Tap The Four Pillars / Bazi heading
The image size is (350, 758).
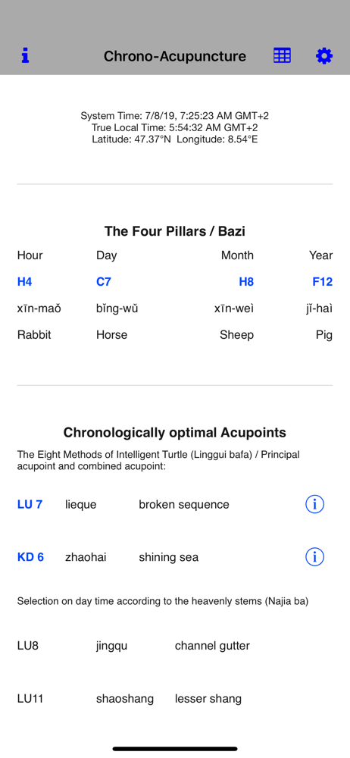coord(174,231)
